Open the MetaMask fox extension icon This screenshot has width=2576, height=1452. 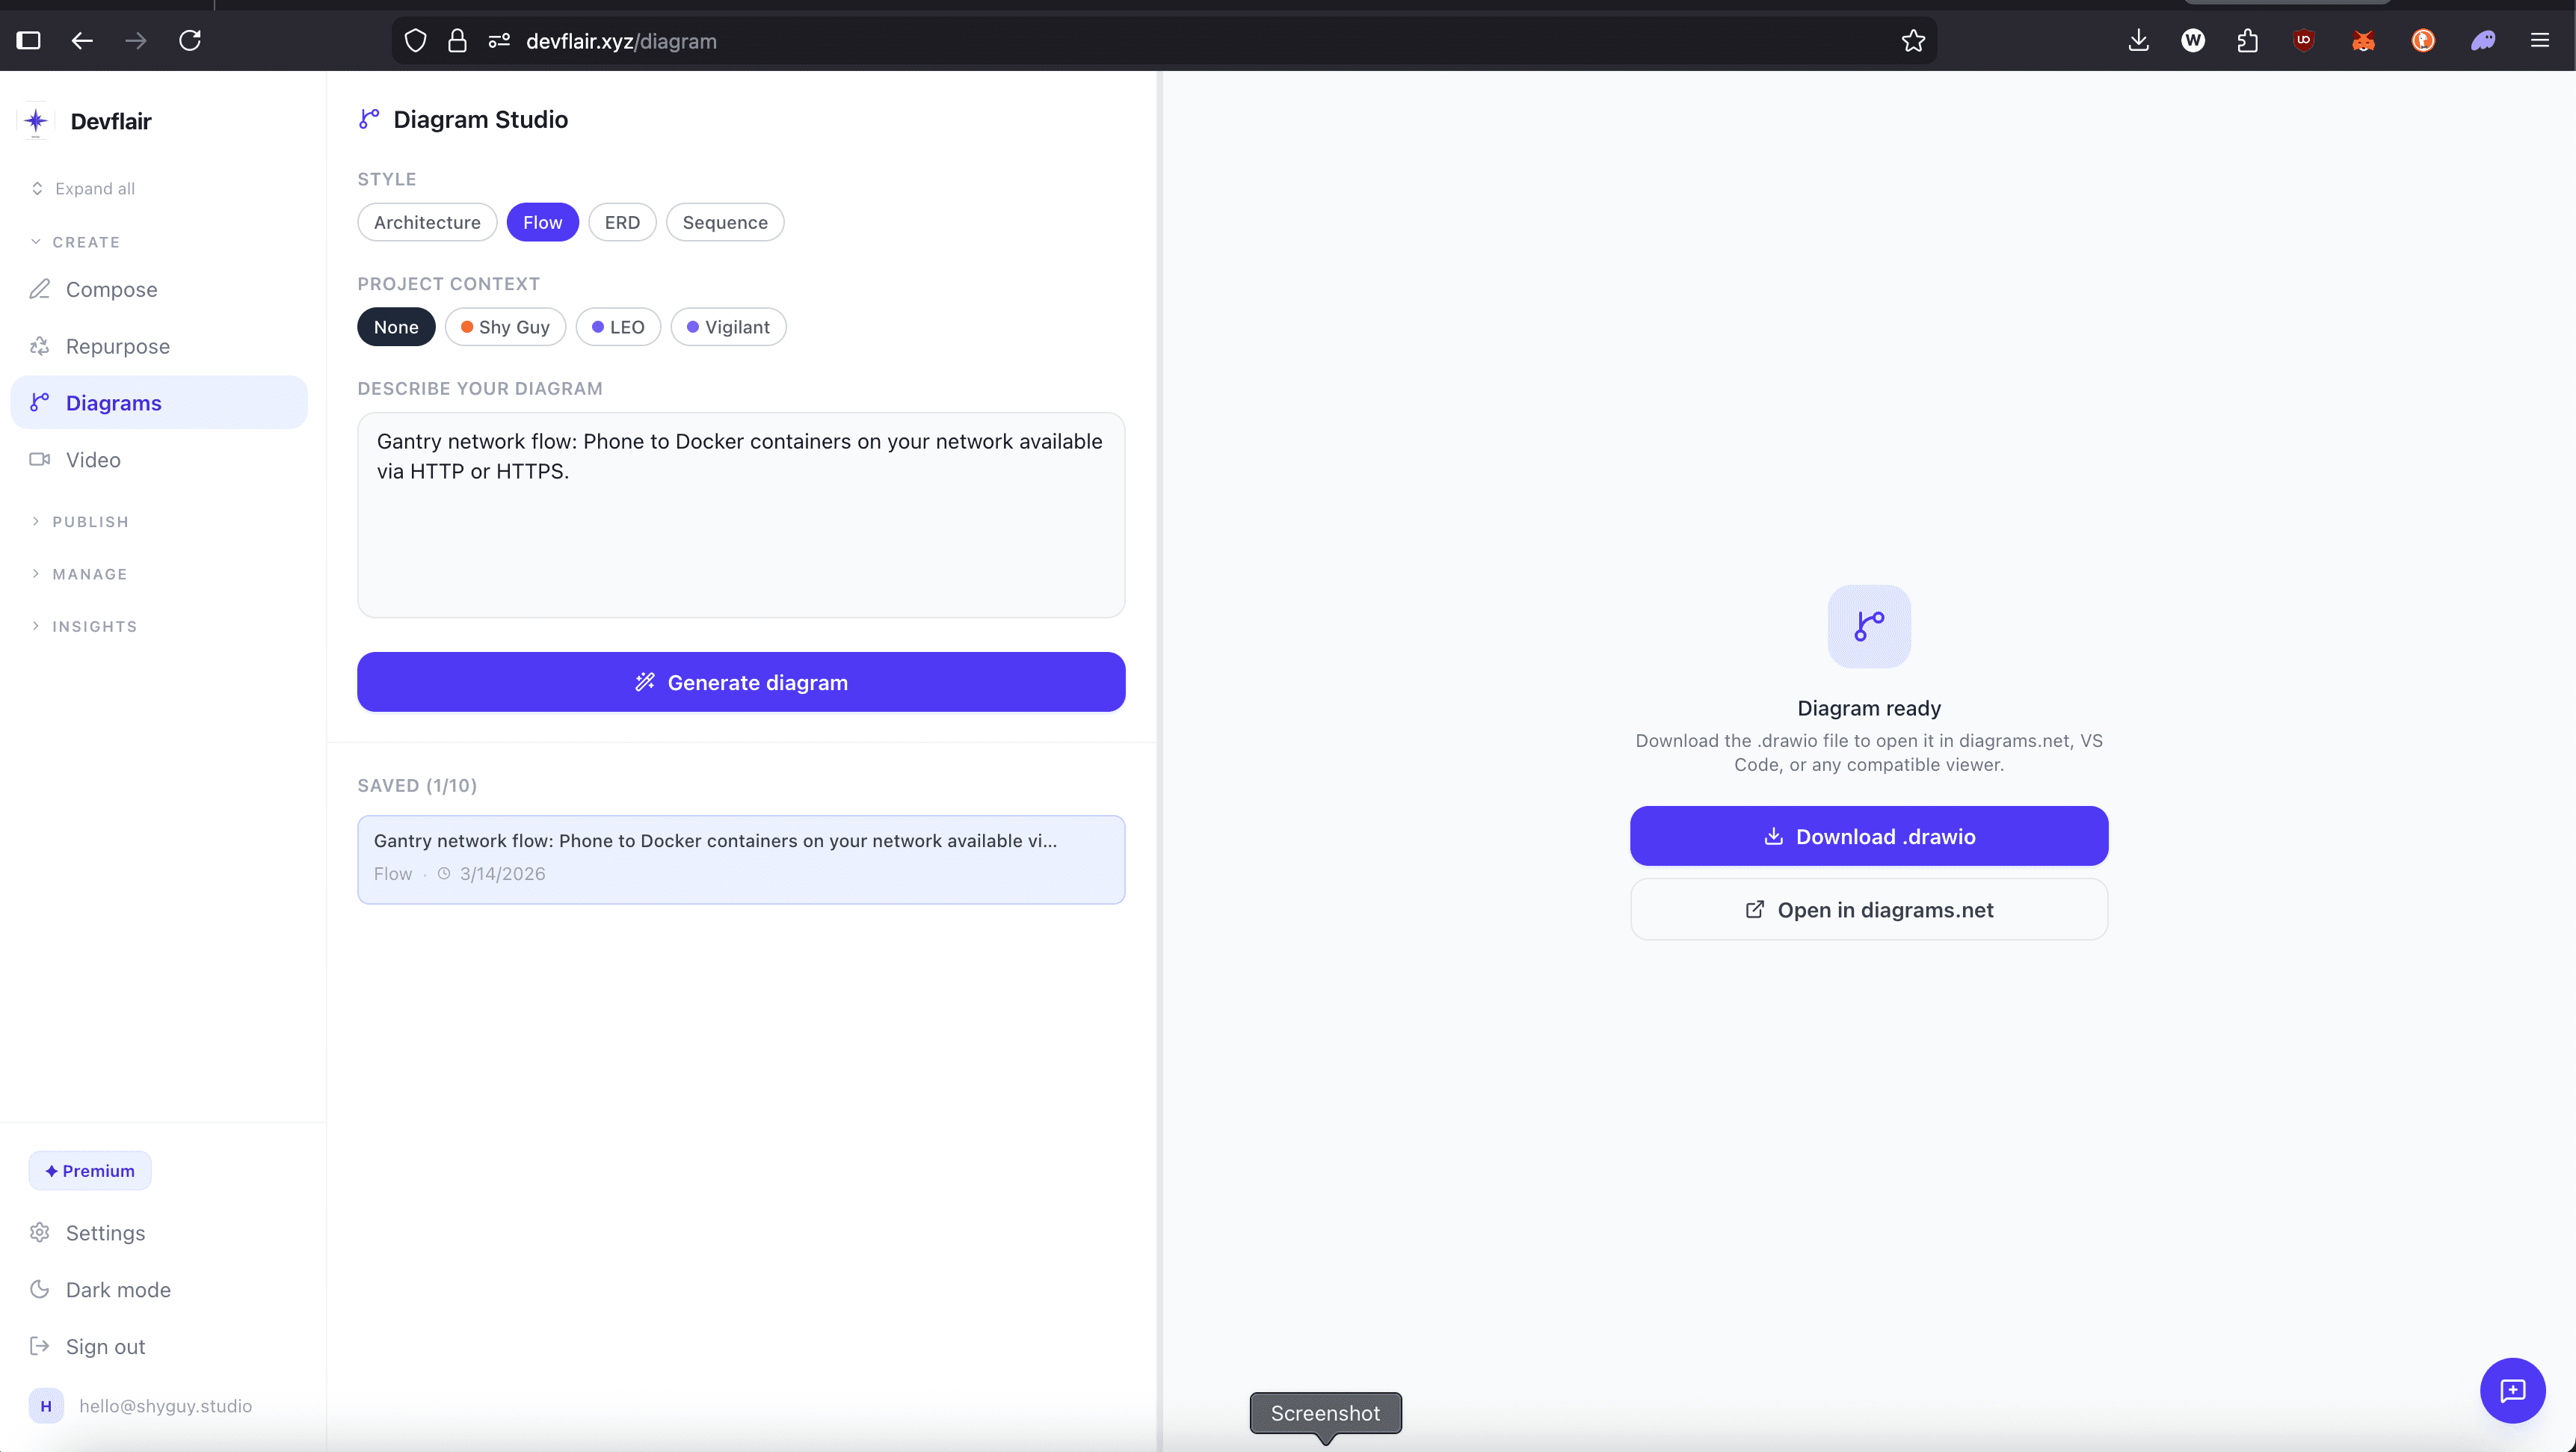2363,41
